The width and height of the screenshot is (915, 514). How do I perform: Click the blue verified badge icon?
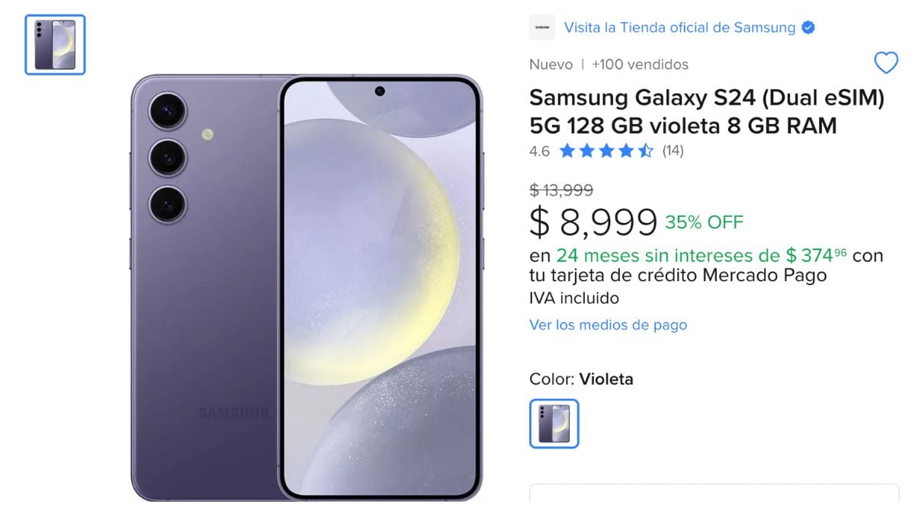pyautogui.click(x=808, y=28)
